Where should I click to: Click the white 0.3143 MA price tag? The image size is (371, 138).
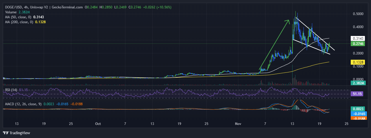click(358, 39)
